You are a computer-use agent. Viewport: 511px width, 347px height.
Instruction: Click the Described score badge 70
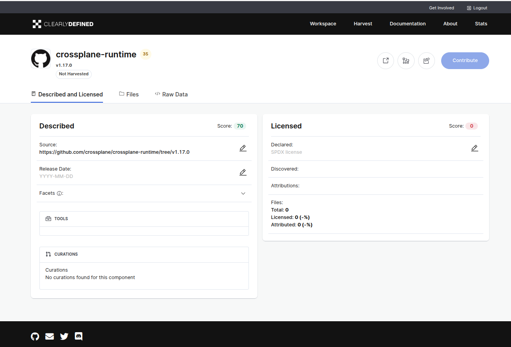coord(240,126)
